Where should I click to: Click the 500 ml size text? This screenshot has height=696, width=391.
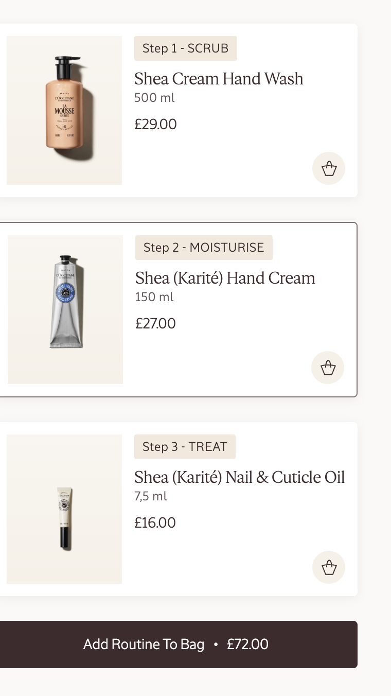click(x=154, y=98)
